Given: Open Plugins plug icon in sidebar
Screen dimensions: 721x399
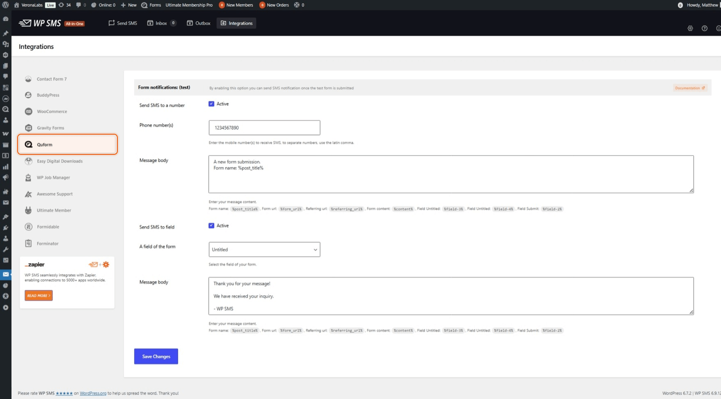Looking at the screenshot, I should [x=6, y=227].
